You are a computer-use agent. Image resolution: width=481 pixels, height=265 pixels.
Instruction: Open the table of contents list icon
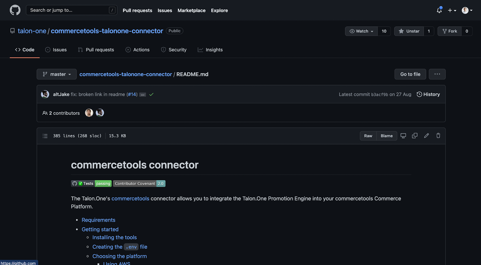pyautogui.click(x=45, y=136)
